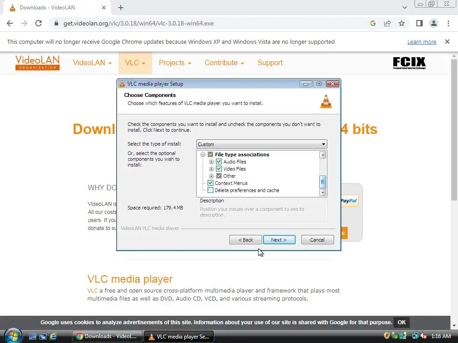Click scroll up arrow in components list
Screen dimensions: 458x343
[x=323, y=155]
